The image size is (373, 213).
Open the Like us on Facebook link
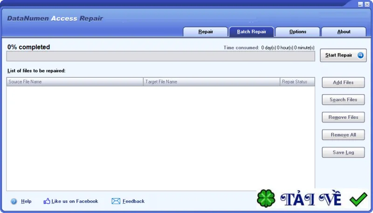pos(75,201)
